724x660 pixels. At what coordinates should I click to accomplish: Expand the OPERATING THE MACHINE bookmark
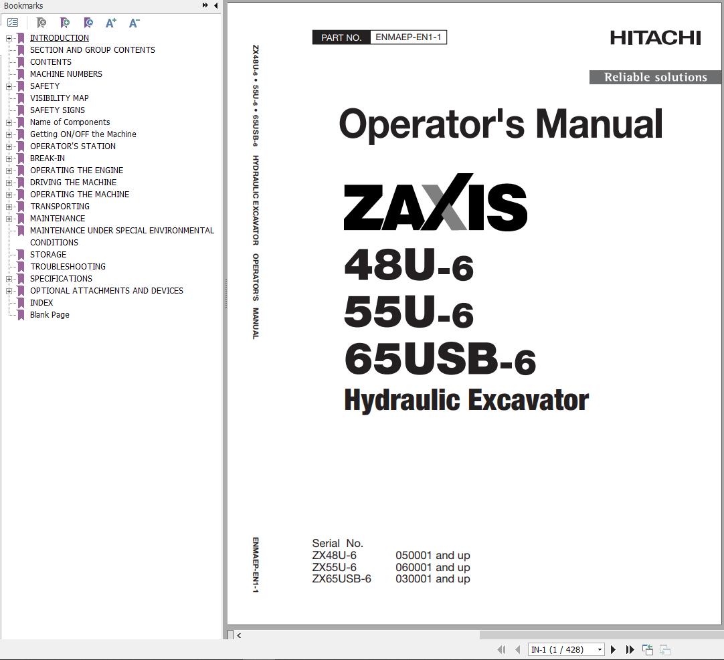(9, 195)
